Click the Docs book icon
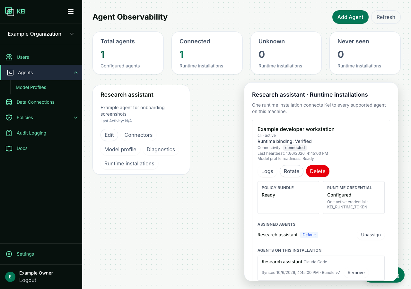Image resolution: width=411 pixels, height=289 pixels. 9,148
